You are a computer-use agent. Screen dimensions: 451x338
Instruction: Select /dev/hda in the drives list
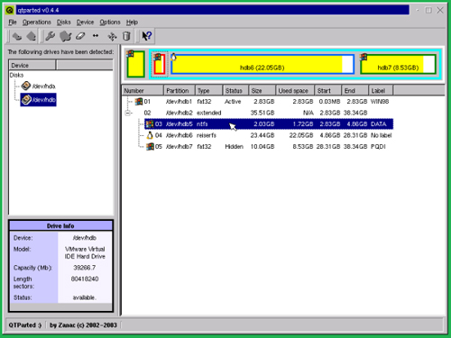point(39,87)
